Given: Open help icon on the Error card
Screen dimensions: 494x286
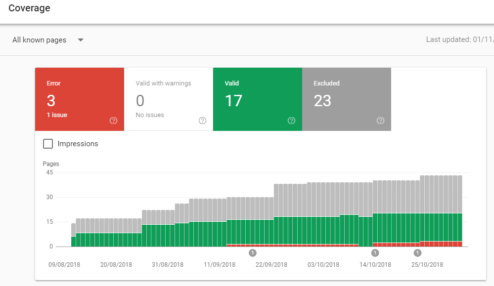Looking at the screenshot, I should click(113, 121).
